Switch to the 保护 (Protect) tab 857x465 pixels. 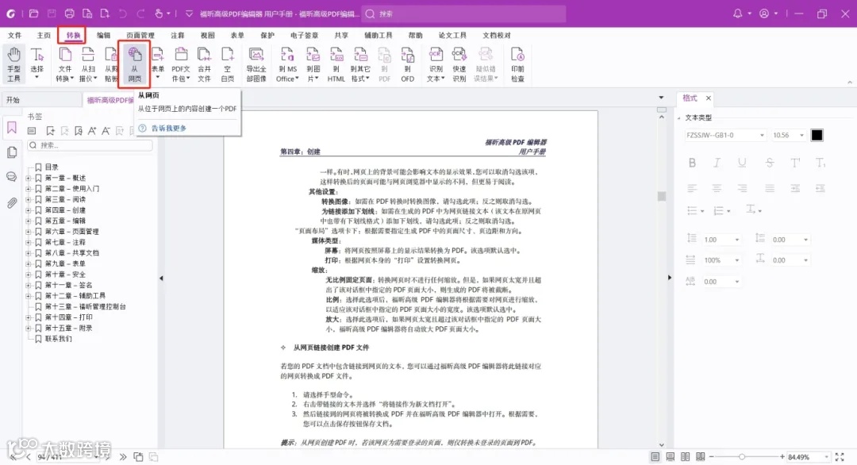[x=267, y=35]
